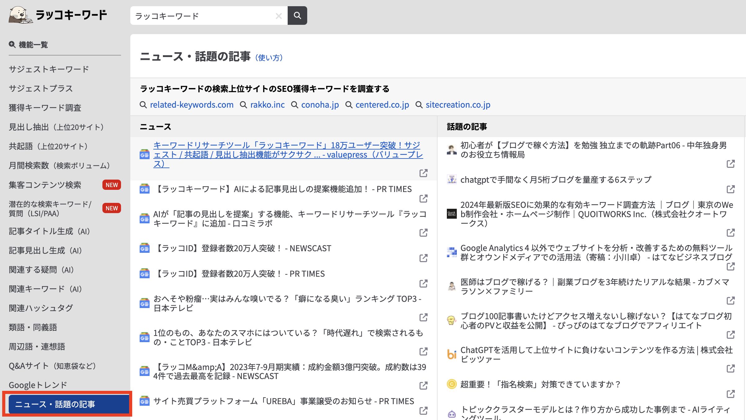Open external link icon for ラッコID PR TIMES item

[424, 284]
